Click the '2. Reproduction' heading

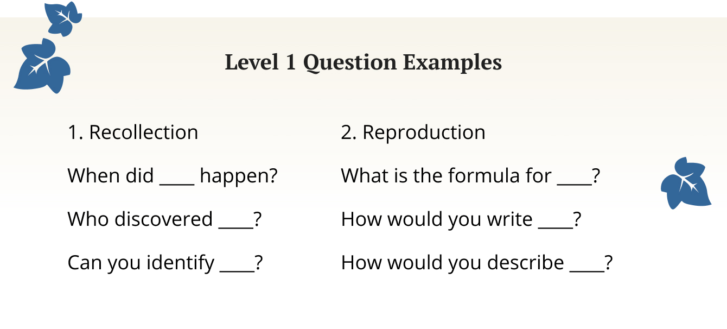point(413,132)
